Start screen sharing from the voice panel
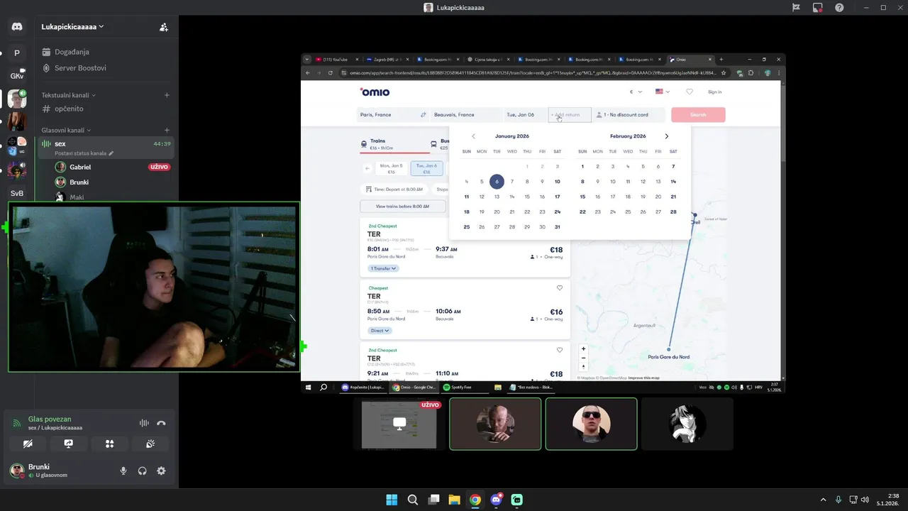 click(69, 444)
